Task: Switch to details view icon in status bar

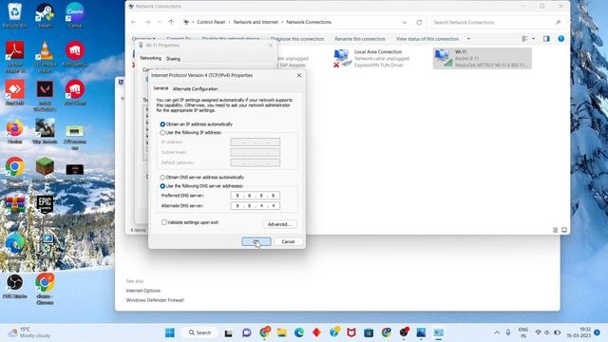Action: click(x=555, y=230)
